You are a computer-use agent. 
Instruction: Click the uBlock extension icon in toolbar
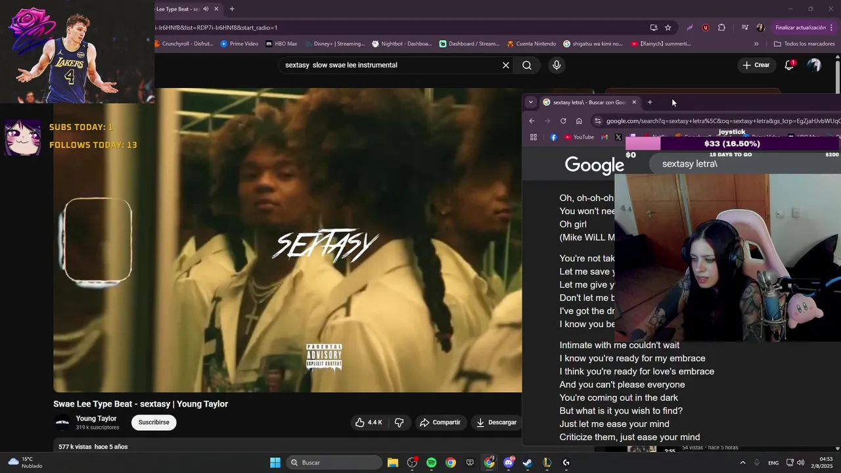point(706,28)
